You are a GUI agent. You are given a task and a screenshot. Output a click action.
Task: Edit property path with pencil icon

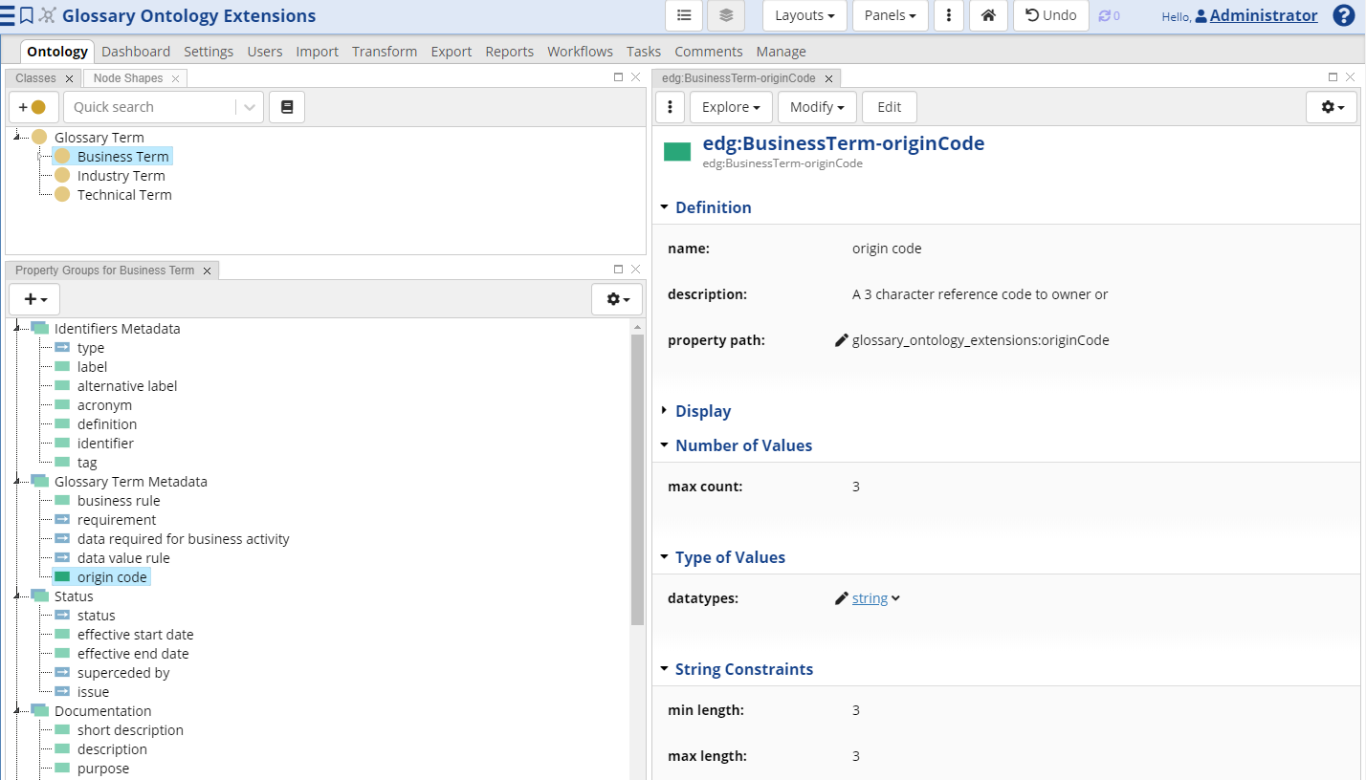click(x=842, y=340)
